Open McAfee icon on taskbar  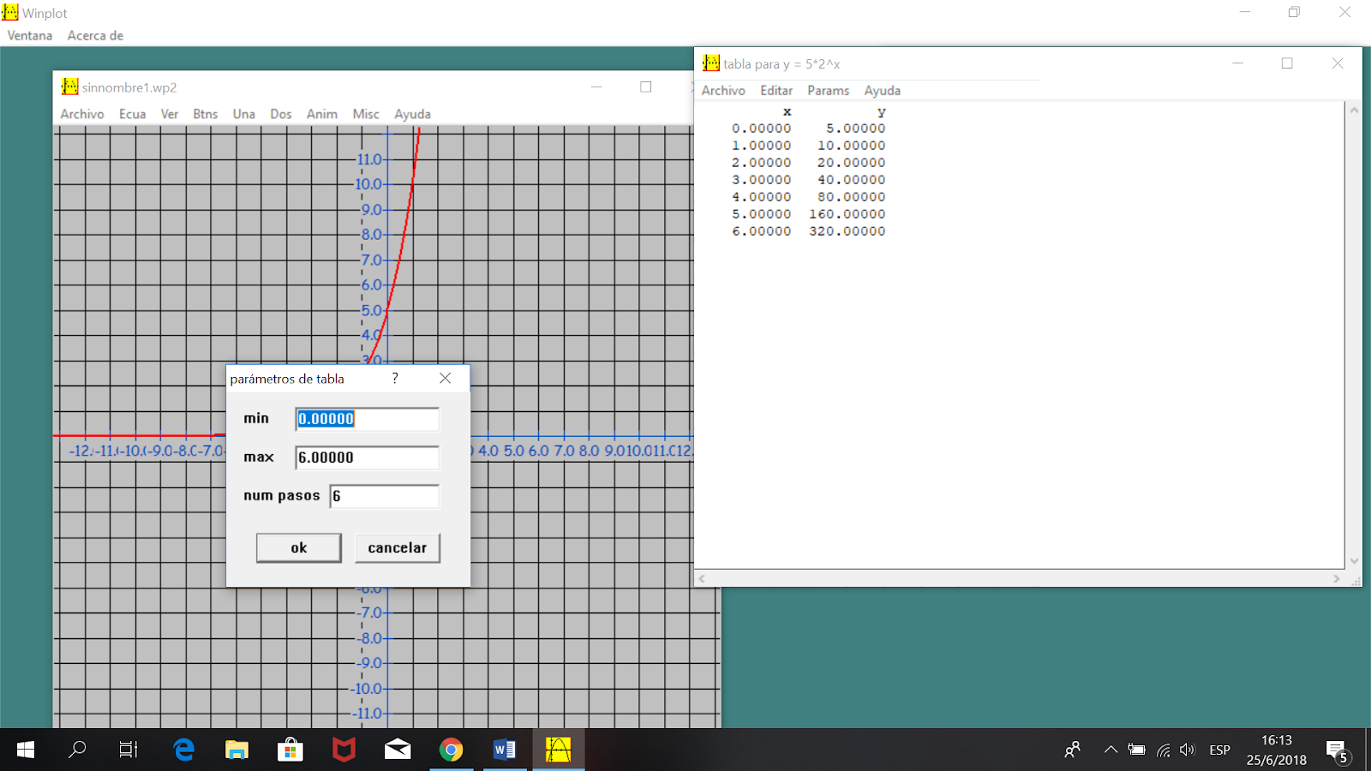click(x=344, y=750)
